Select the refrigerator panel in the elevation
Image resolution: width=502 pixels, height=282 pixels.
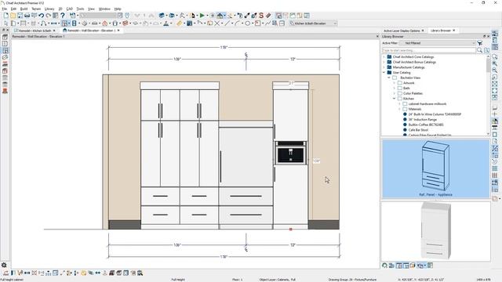[246, 157]
